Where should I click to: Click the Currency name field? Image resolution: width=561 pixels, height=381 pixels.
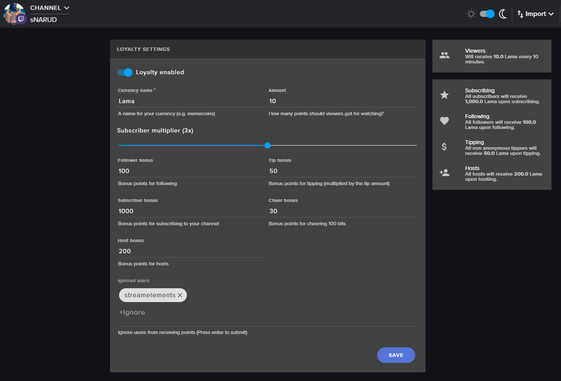click(x=192, y=101)
